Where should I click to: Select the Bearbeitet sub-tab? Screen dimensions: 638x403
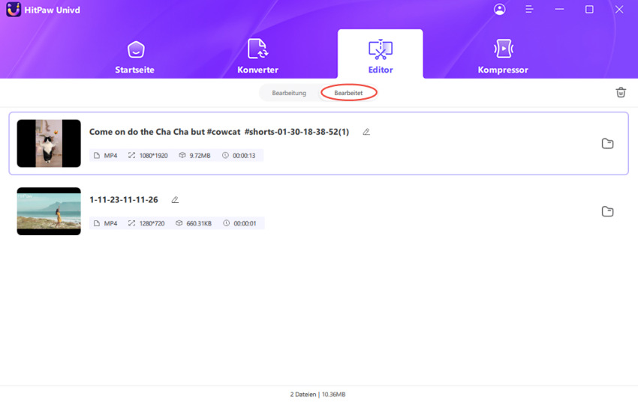348,93
